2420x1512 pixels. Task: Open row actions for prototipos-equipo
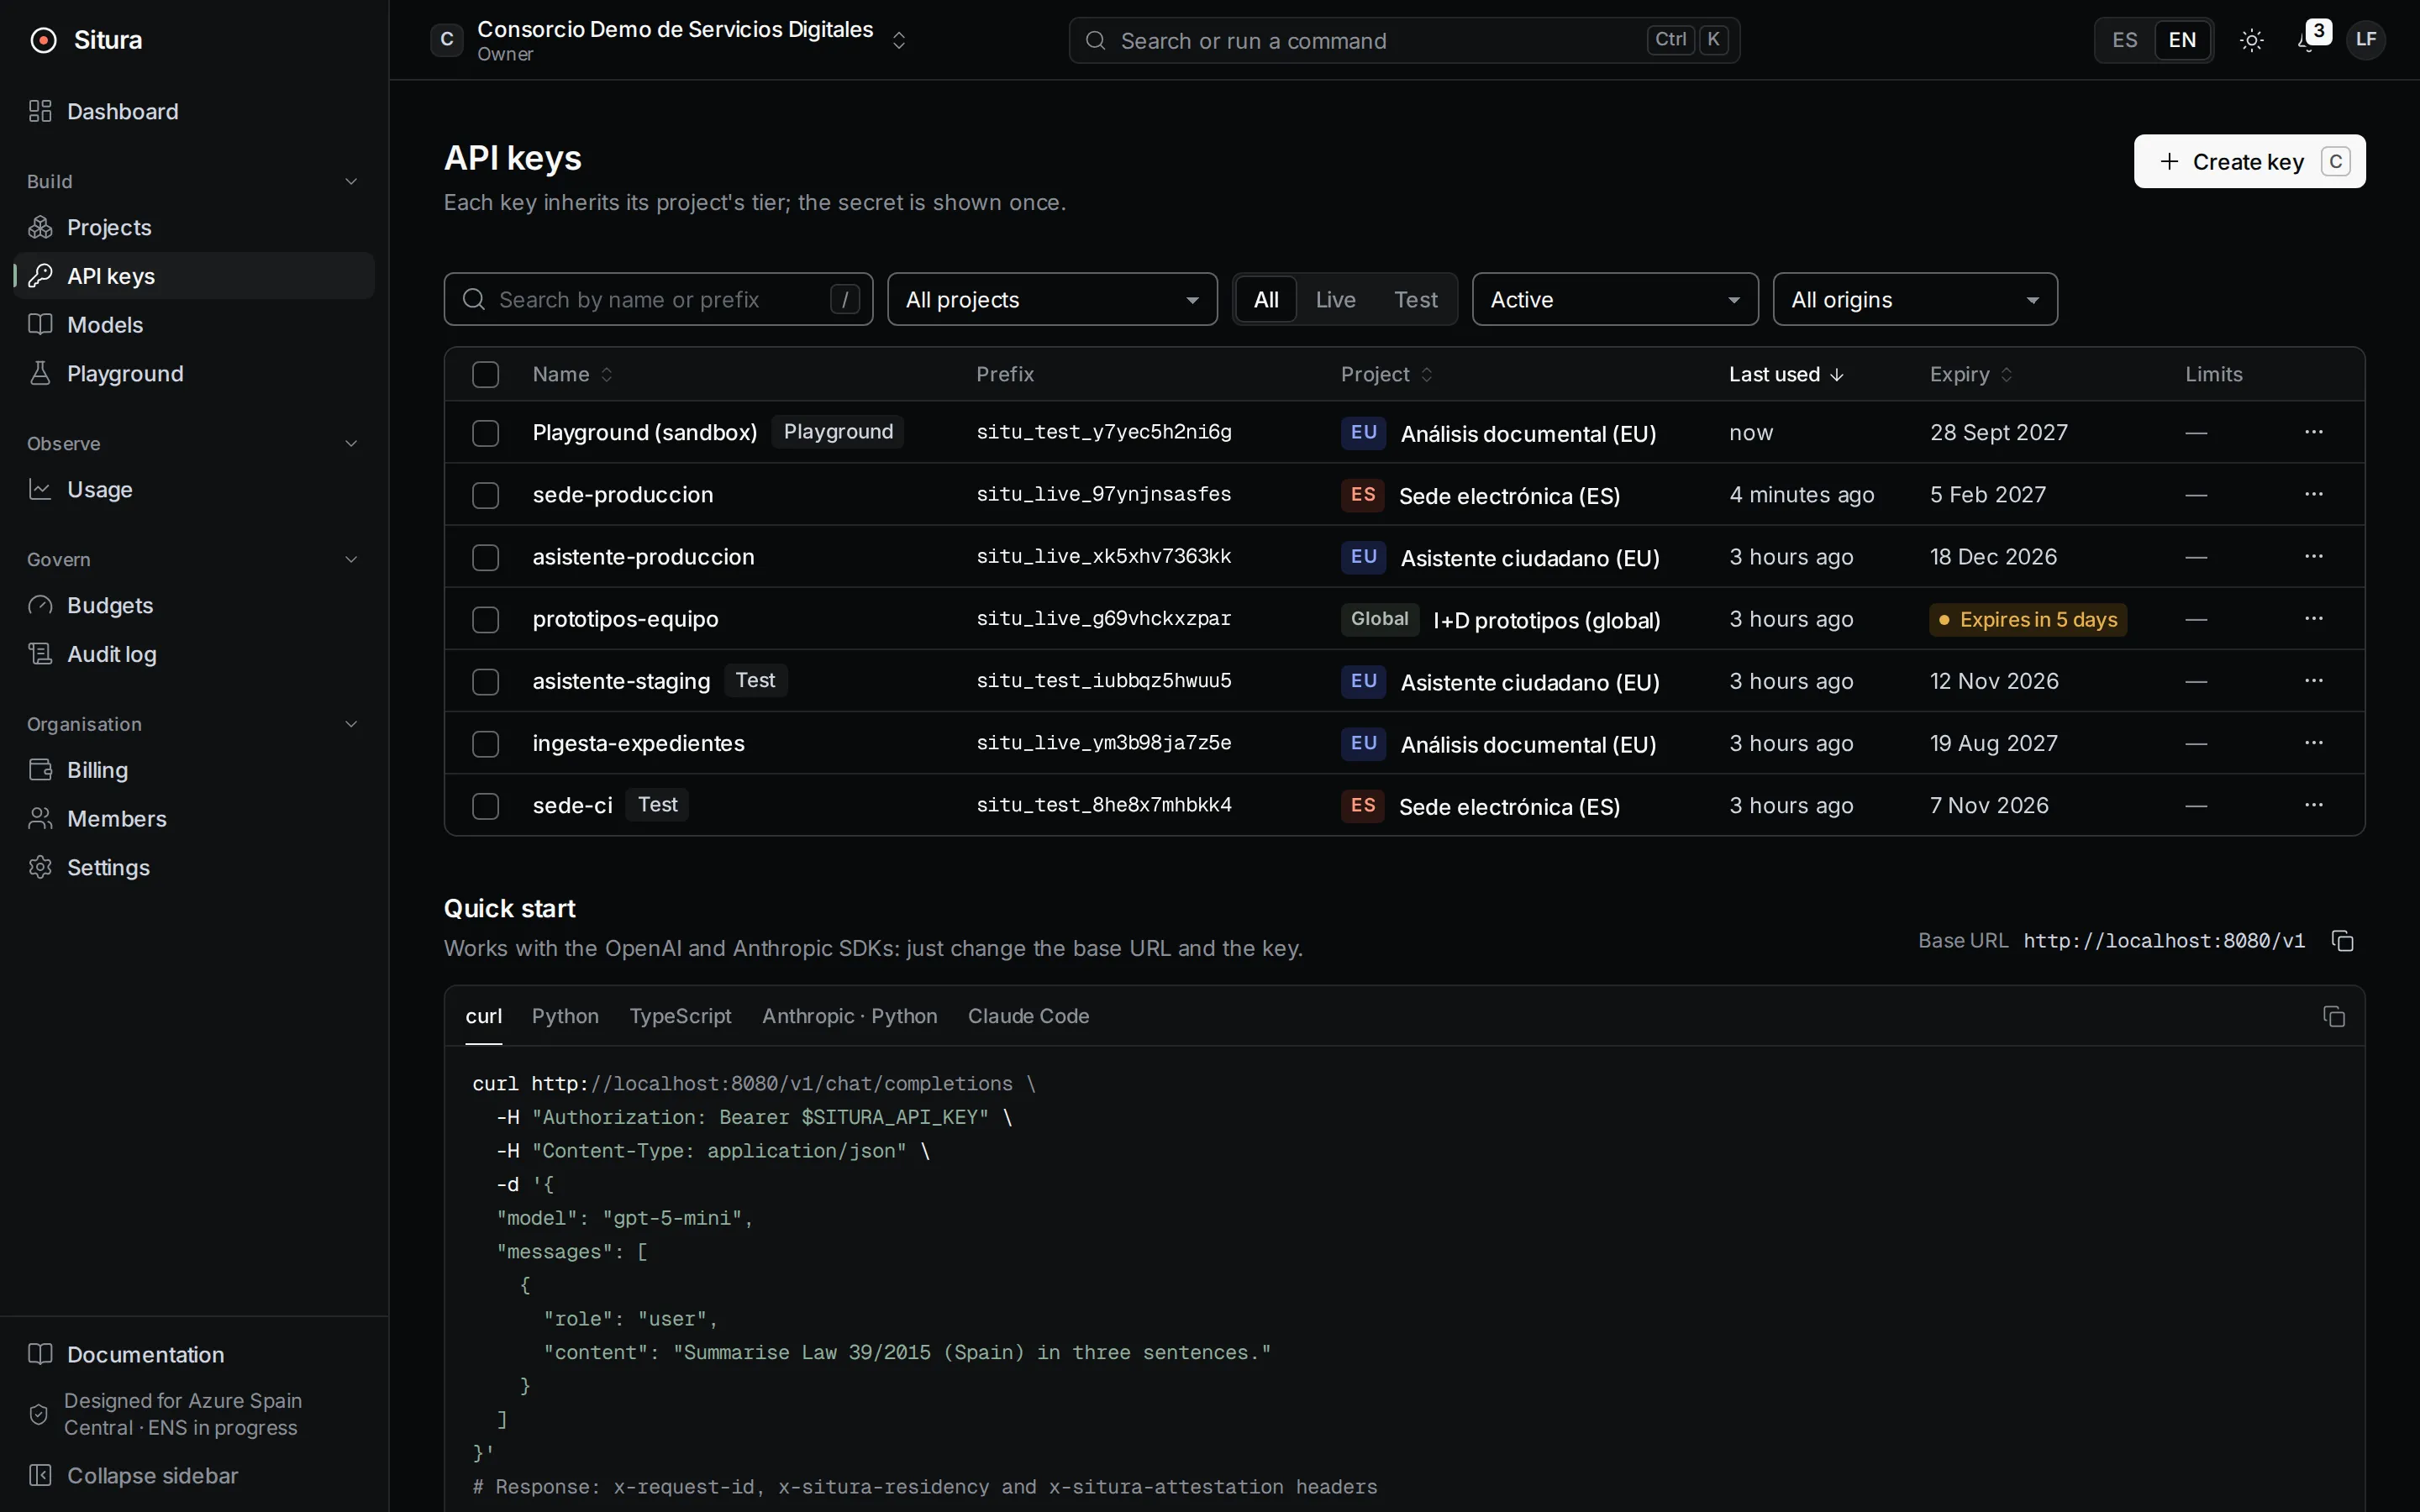point(2314,618)
